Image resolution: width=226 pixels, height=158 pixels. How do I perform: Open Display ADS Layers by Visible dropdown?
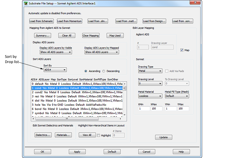[x=56, y=52]
